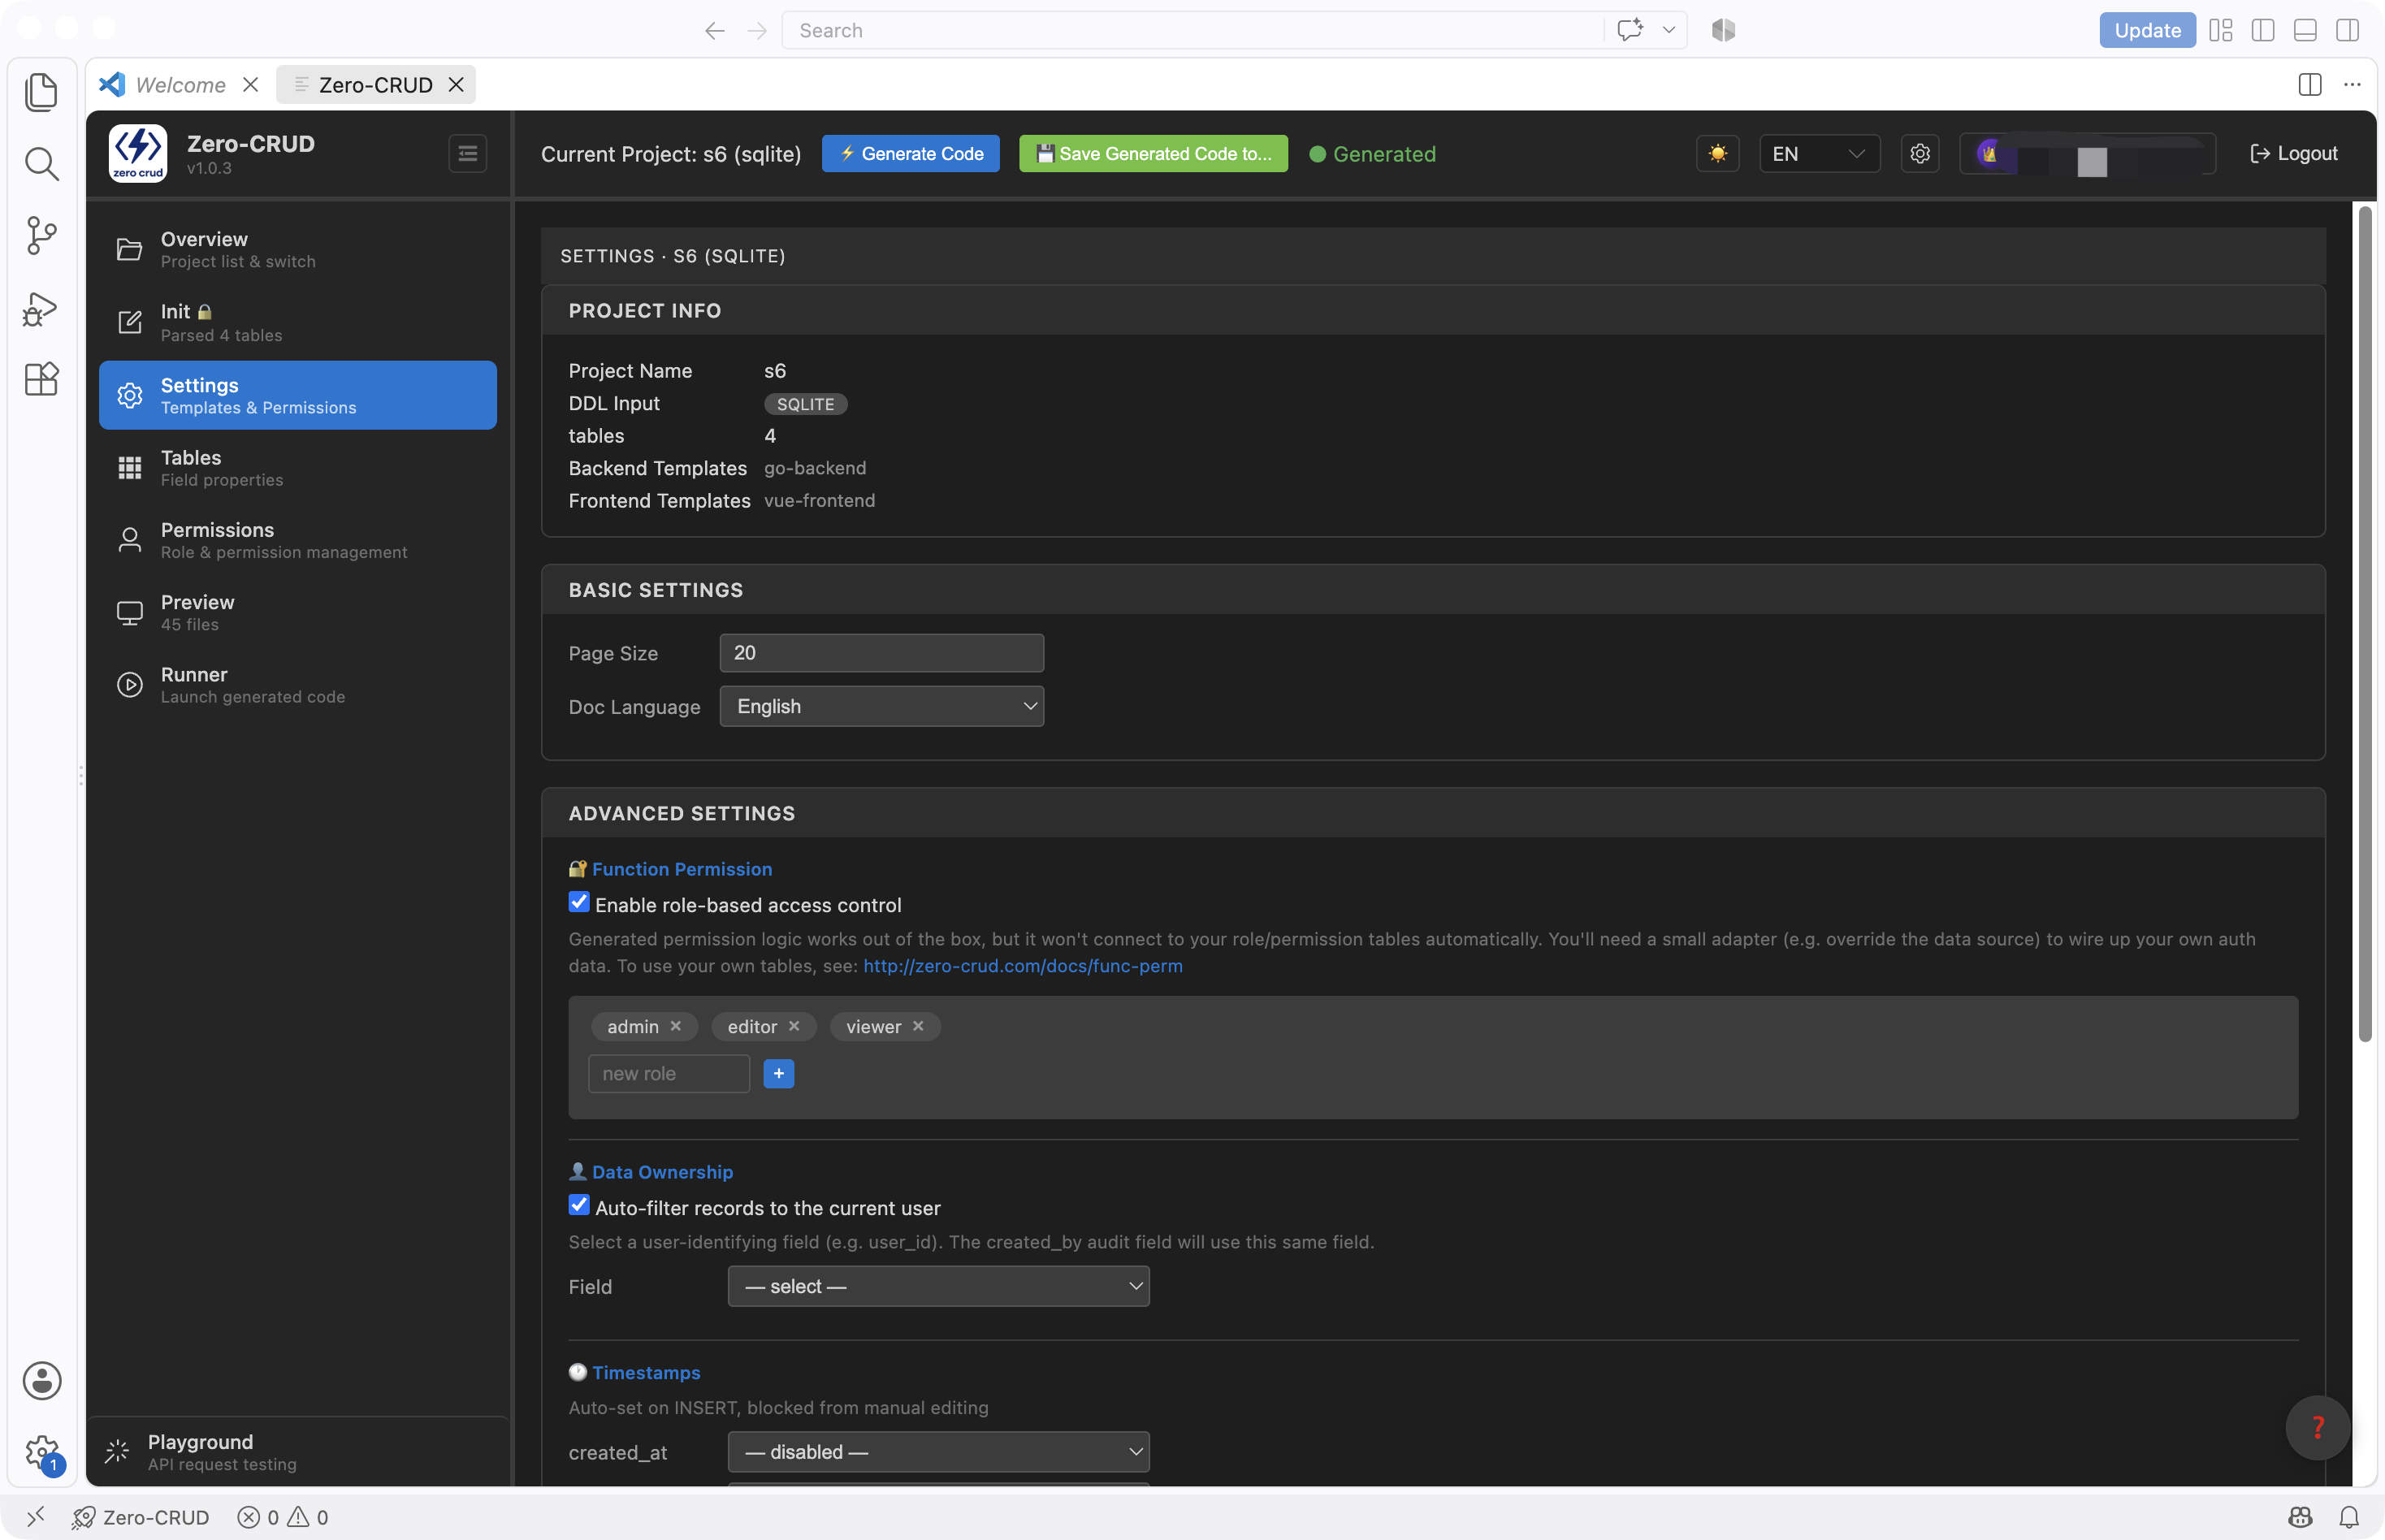The height and width of the screenshot is (1540, 2385).
Task: Remove the editor role tag
Action: (x=794, y=1026)
